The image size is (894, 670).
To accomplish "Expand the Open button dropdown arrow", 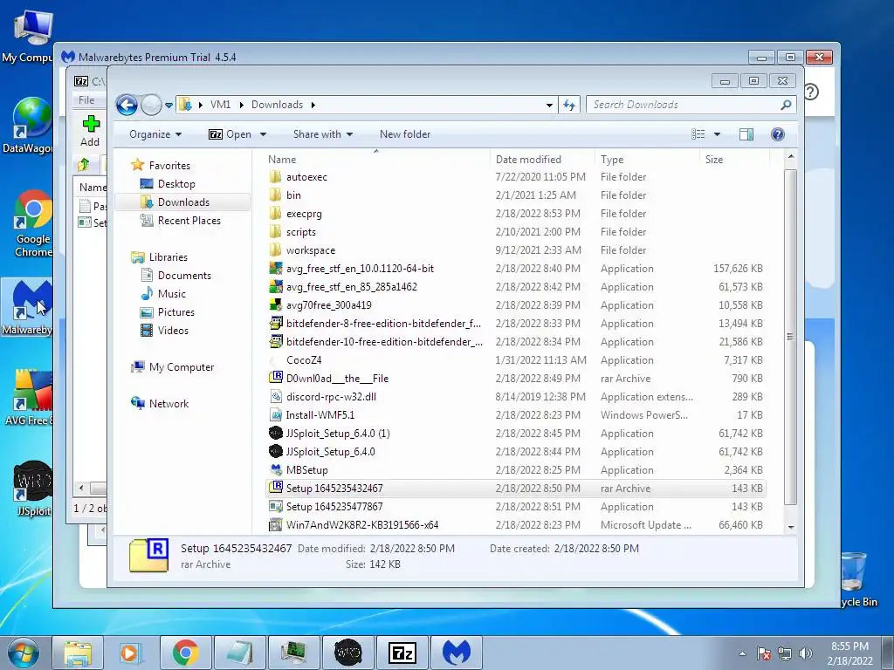I will click(x=263, y=134).
